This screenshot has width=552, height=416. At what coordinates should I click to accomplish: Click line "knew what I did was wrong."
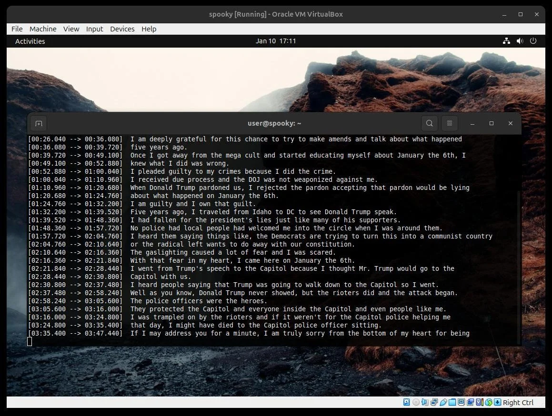(180, 163)
